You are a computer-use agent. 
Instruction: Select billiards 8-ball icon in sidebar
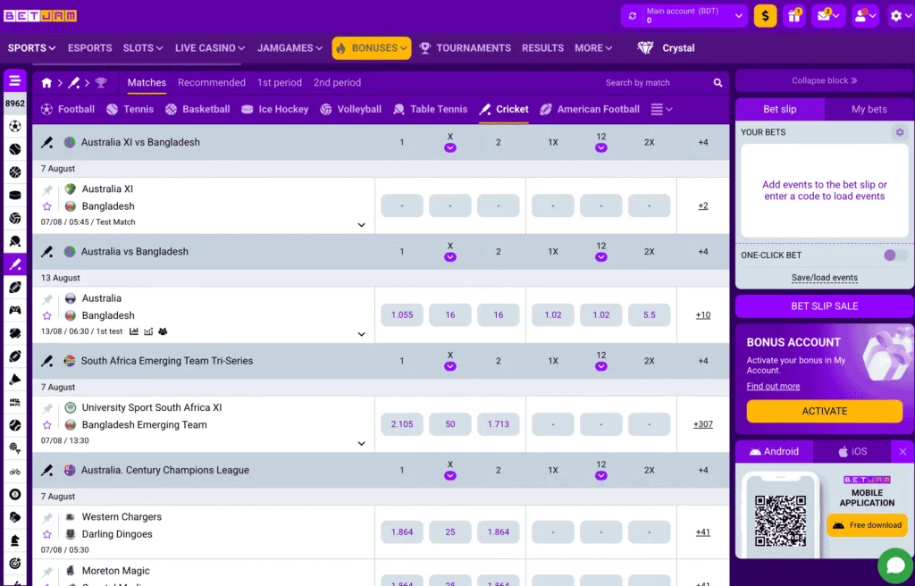(15, 494)
